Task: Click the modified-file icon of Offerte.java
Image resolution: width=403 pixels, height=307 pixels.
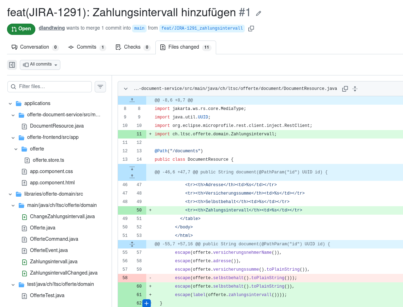Action: [24, 228]
